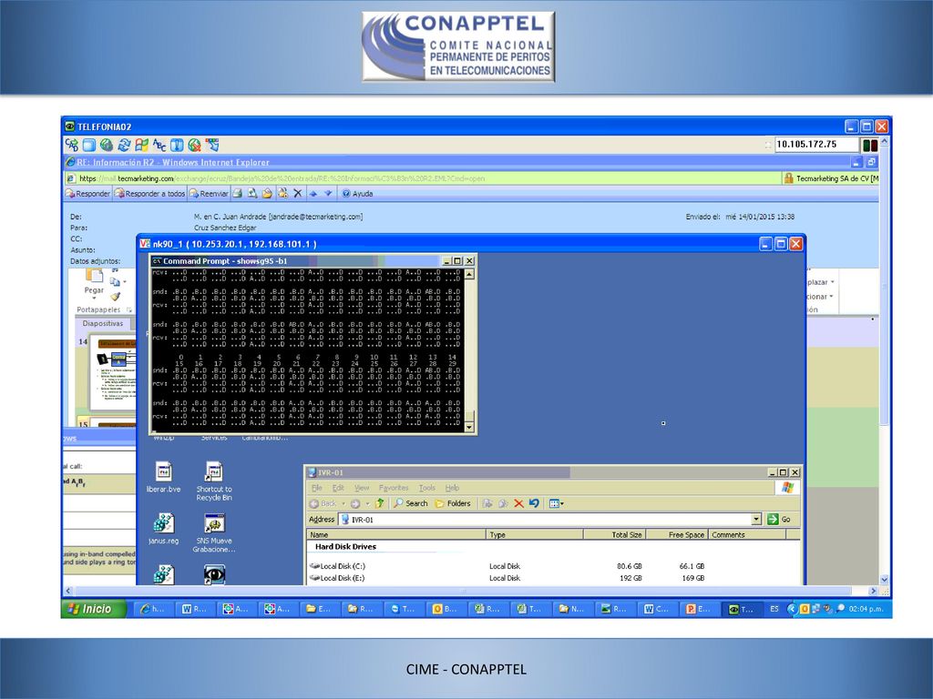Click the Inicio start button
Screen dimensions: 933x699
94,609
